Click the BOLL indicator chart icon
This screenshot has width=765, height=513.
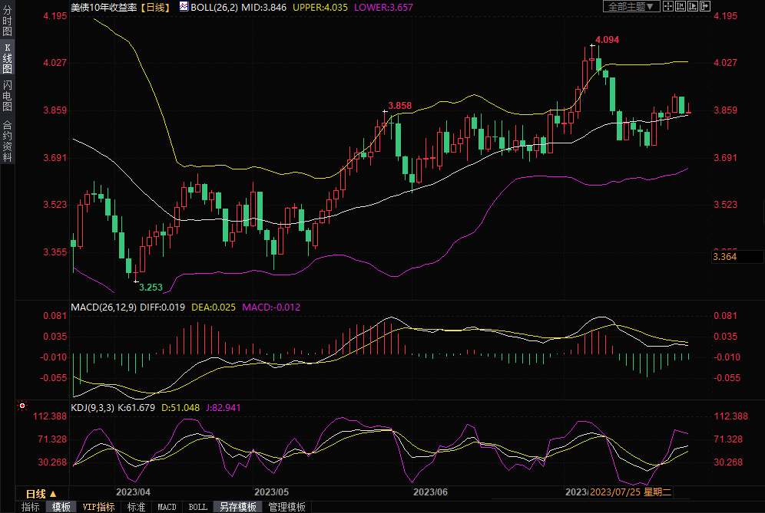(184, 6)
